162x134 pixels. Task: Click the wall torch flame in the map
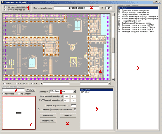tap(86, 54)
